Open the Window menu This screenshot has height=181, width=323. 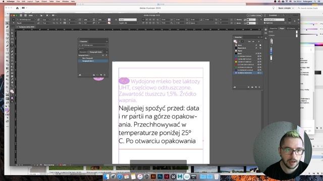[x=65, y=1]
